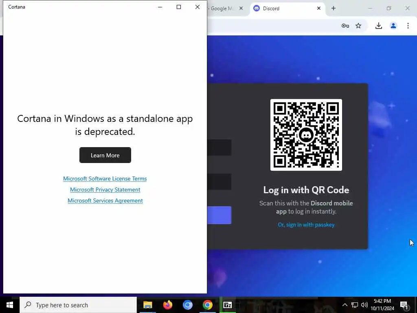Click the blue Discord login button
Viewport: 417px width, 313px height.
click(x=219, y=215)
